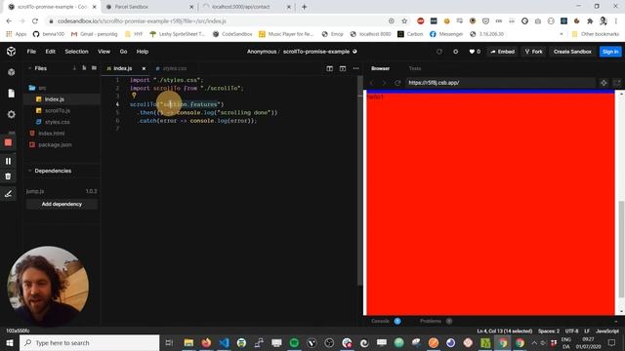
Task: Open the Edit menu
Action: click(50, 52)
